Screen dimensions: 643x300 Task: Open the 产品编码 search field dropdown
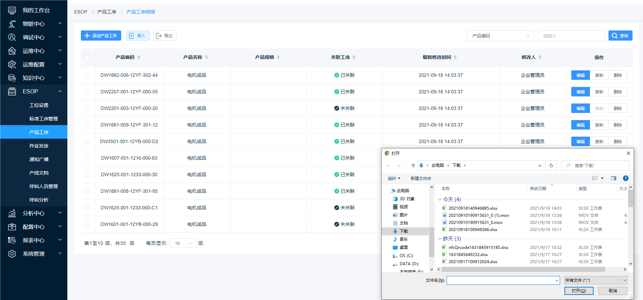(500, 36)
